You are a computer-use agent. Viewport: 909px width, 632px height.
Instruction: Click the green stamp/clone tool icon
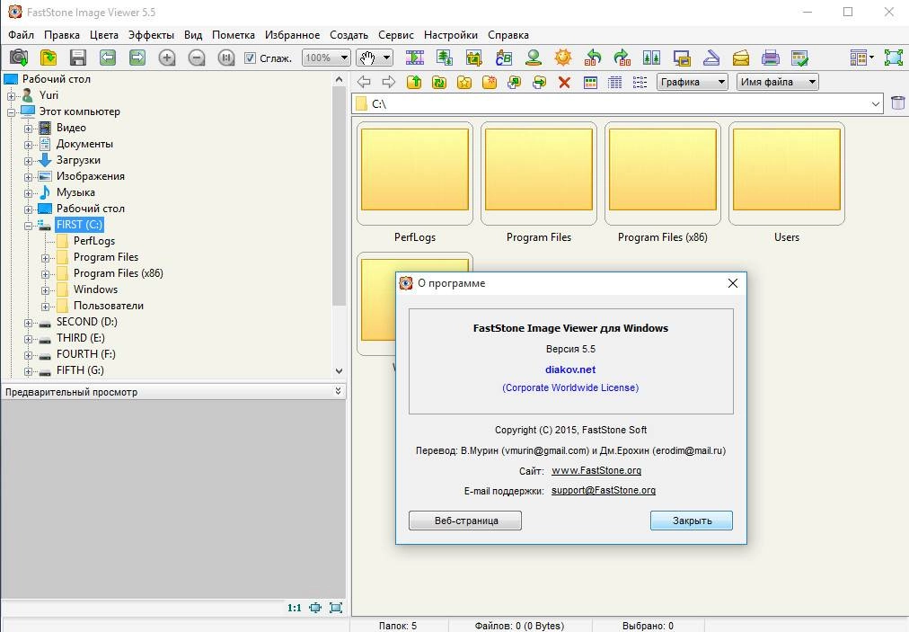[534, 58]
